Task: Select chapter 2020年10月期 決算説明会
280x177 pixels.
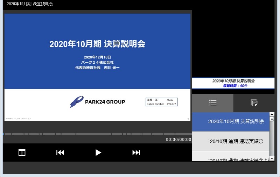Action: click(231, 121)
